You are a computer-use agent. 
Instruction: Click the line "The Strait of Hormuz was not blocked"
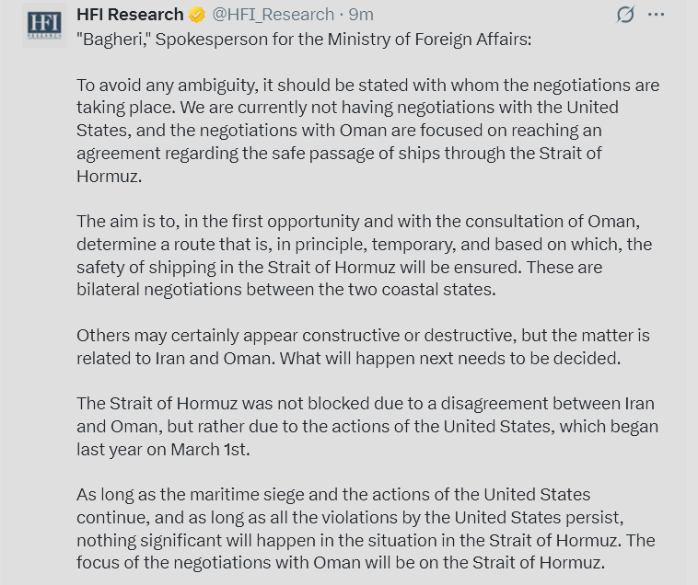tap(366, 404)
